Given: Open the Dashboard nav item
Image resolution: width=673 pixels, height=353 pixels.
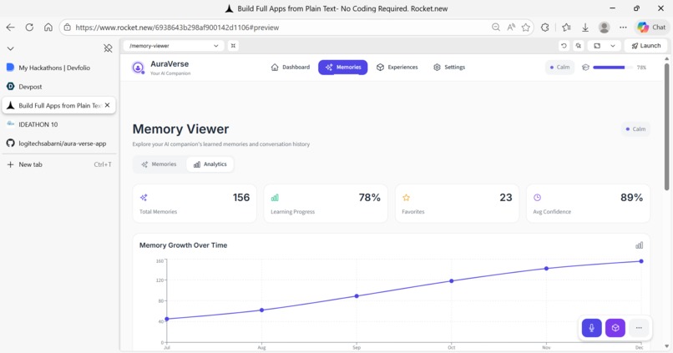Looking at the screenshot, I should [290, 68].
